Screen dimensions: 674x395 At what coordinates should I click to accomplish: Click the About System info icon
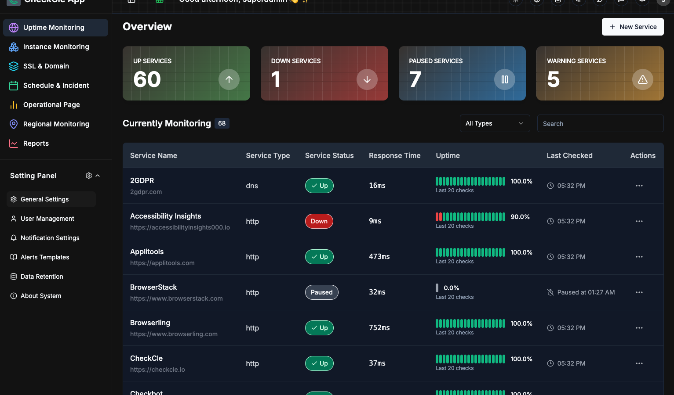coord(14,296)
